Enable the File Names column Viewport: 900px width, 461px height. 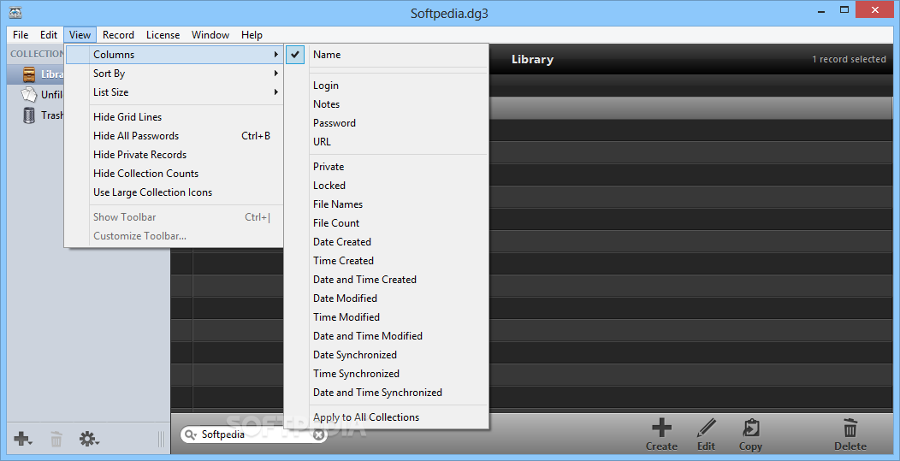(387, 204)
